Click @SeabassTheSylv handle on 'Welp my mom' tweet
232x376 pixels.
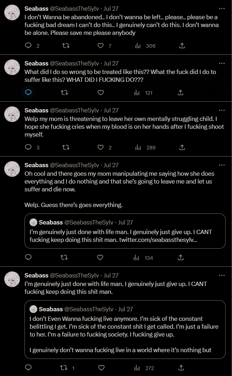tap(74, 110)
